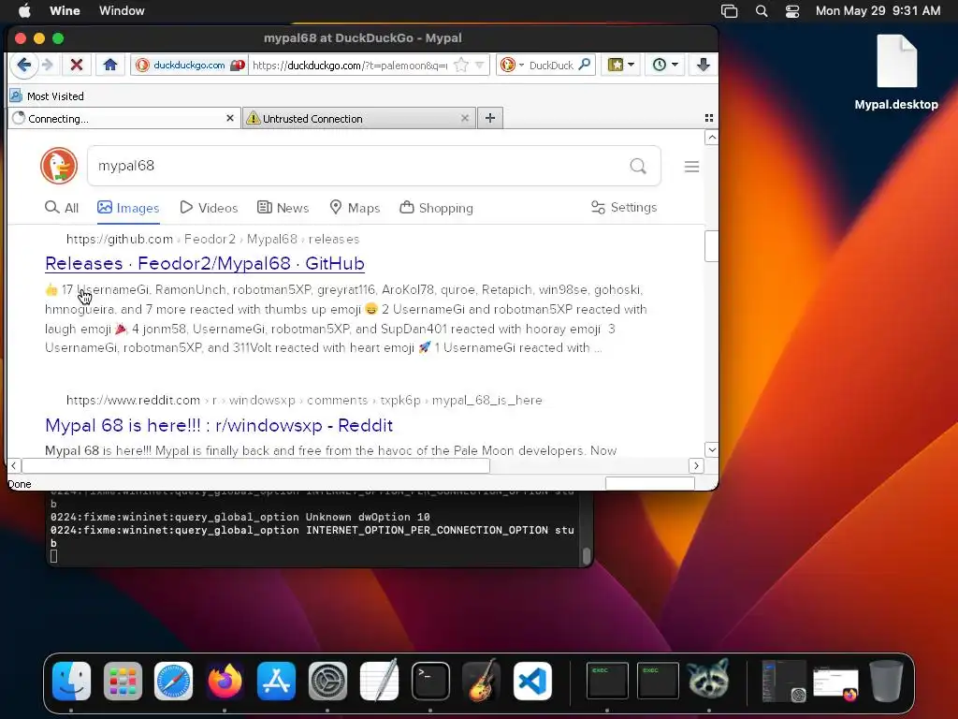Screen dimensions: 958x719
Task: Open Visual Studio Code from the Dock
Action: [x=532, y=682]
